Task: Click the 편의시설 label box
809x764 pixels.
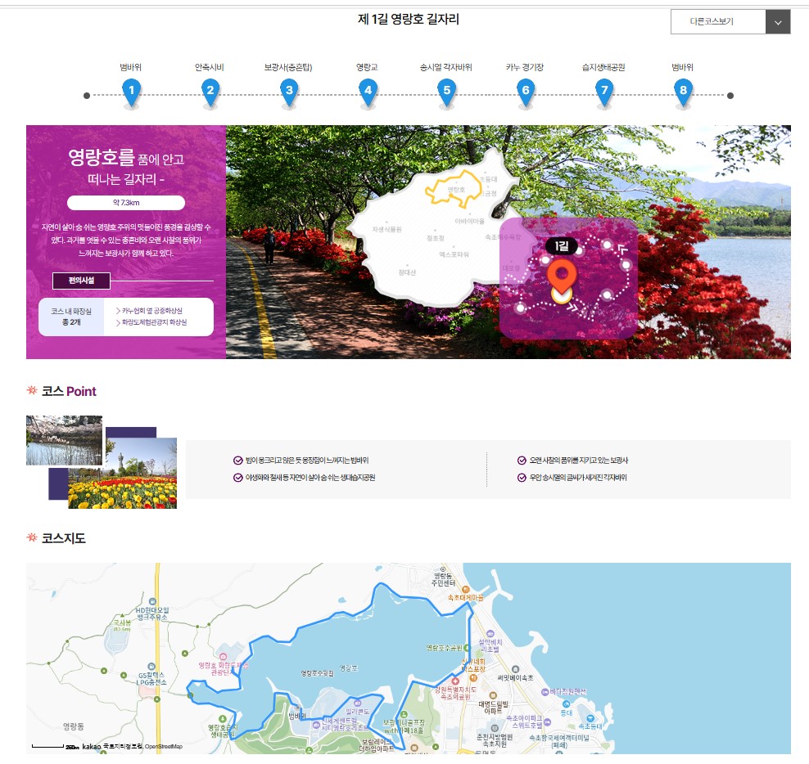Action: click(x=82, y=281)
